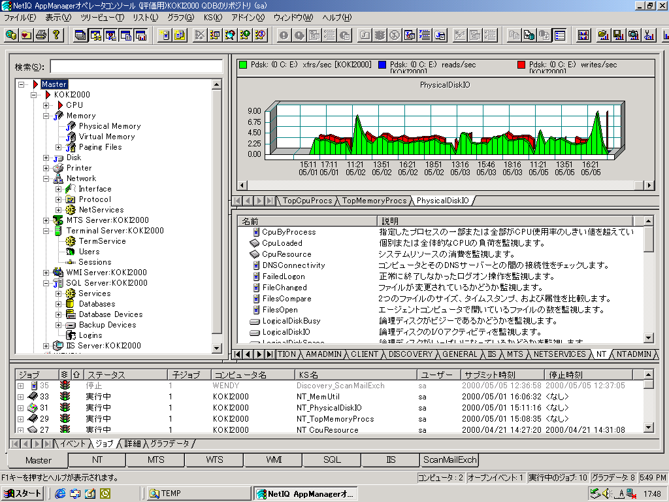Click the スタート Start button
The height and width of the screenshot is (502, 669).
(23, 494)
